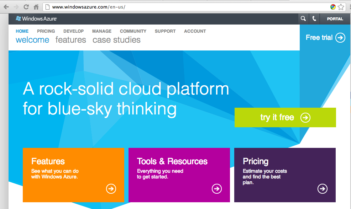351x209 pixels.
Task: Bookmark page with the star icon
Action: [341, 7]
